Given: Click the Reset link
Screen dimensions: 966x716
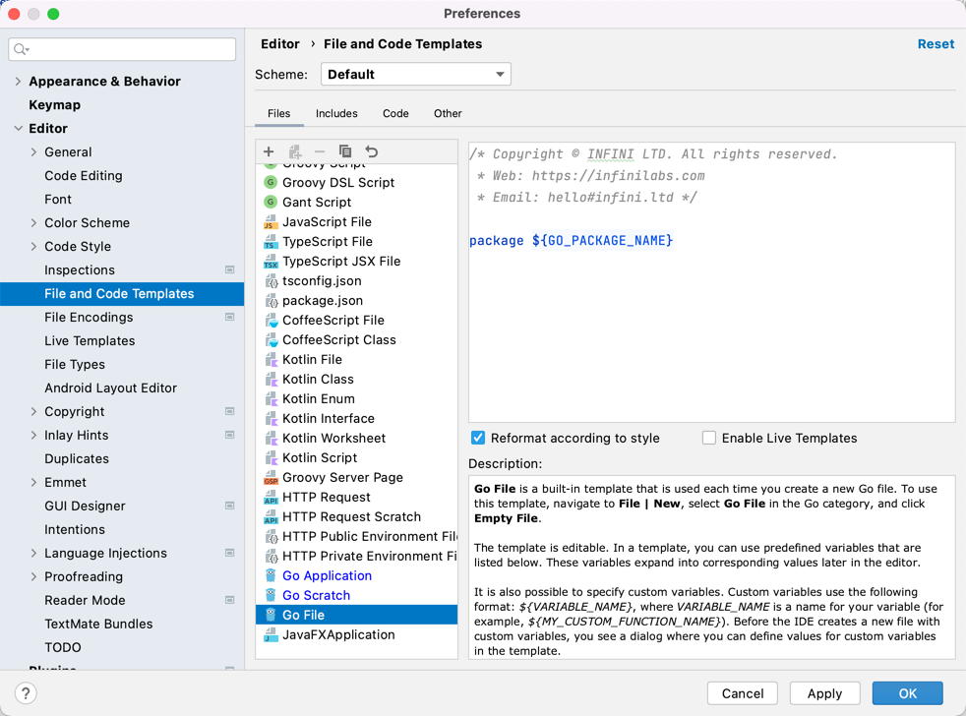Looking at the screenshot, I should [935, 44].
